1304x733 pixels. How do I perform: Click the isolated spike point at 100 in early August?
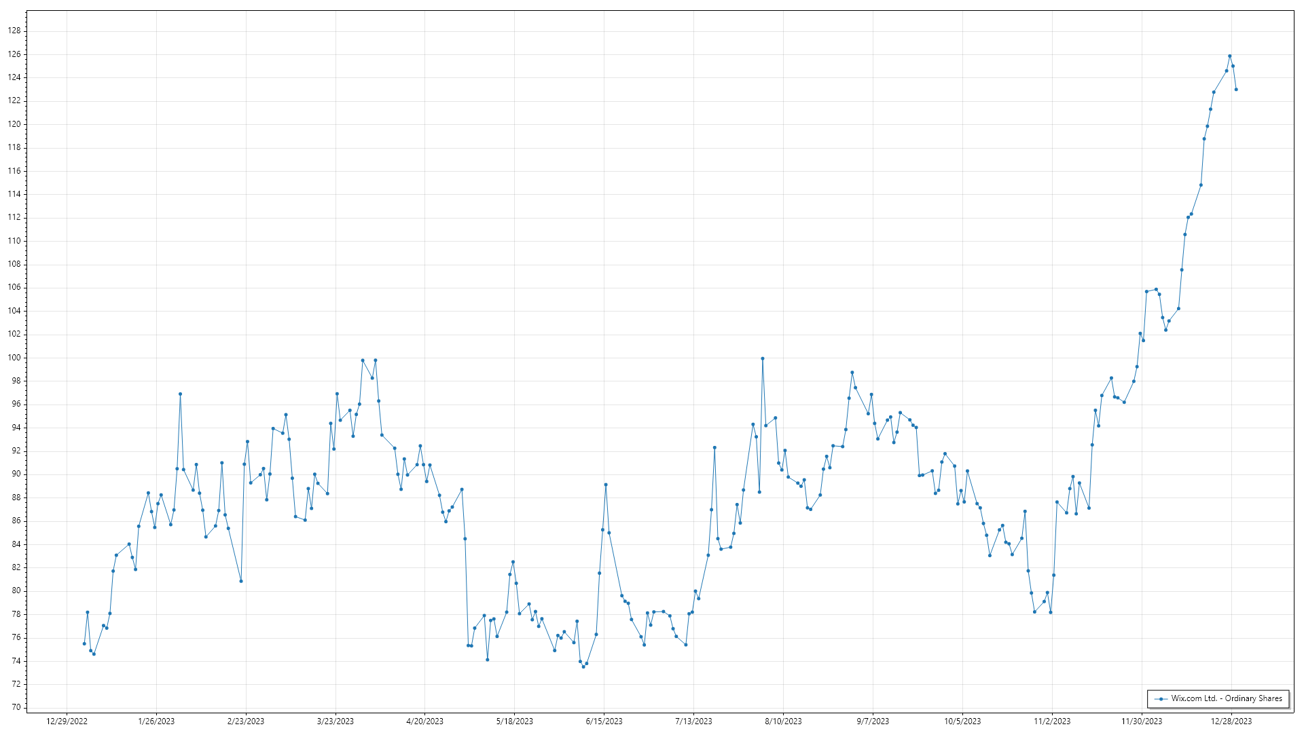pyautogui.click(x=763, y=358)
